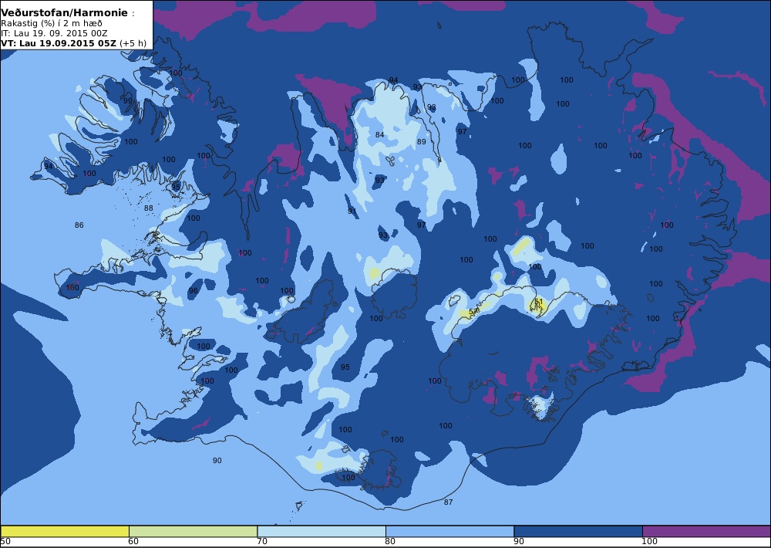The height and width of the screenshot is (548, 771).
Task: Click the legend scale label 60
Action: click(x=133, y=542)
